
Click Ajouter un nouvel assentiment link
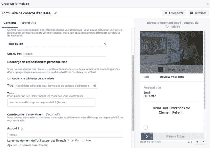27,145
